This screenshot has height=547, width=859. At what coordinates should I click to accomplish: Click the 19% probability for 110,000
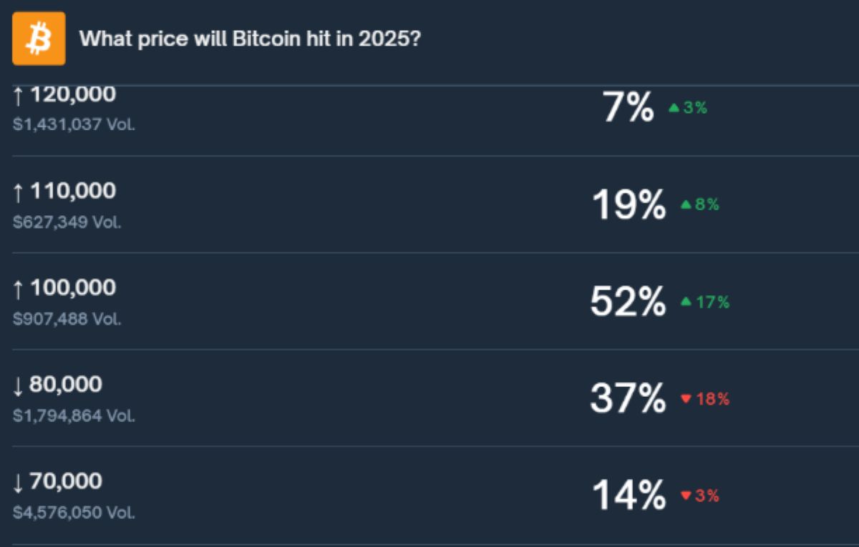tap(627, 204)
